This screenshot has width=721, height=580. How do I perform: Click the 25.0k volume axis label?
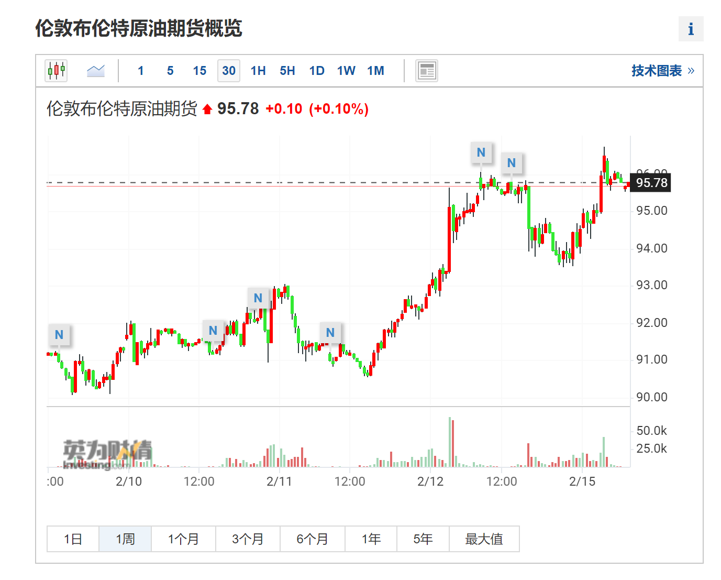(652, 448)
